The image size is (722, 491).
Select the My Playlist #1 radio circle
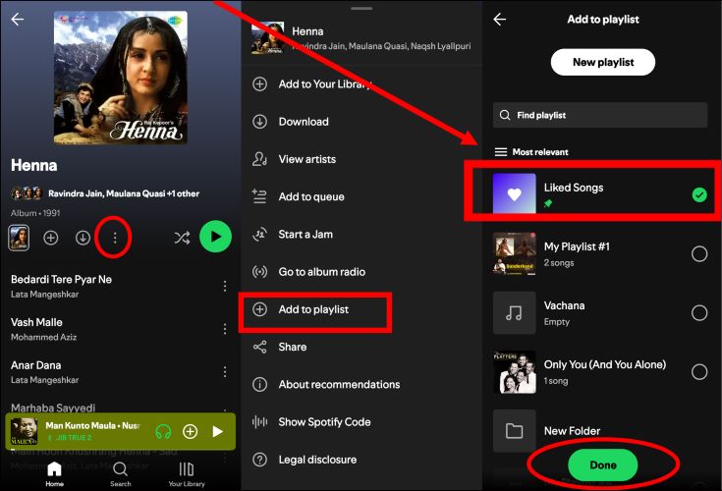699,253
